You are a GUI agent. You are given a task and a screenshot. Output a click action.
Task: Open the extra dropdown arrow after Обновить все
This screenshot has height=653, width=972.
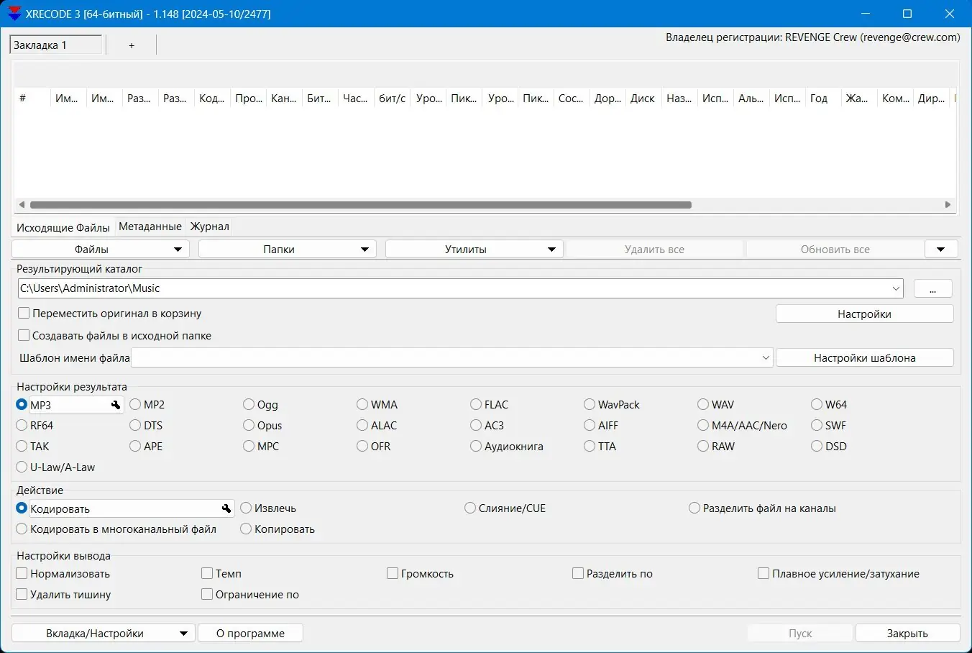[x=940, y=250]
